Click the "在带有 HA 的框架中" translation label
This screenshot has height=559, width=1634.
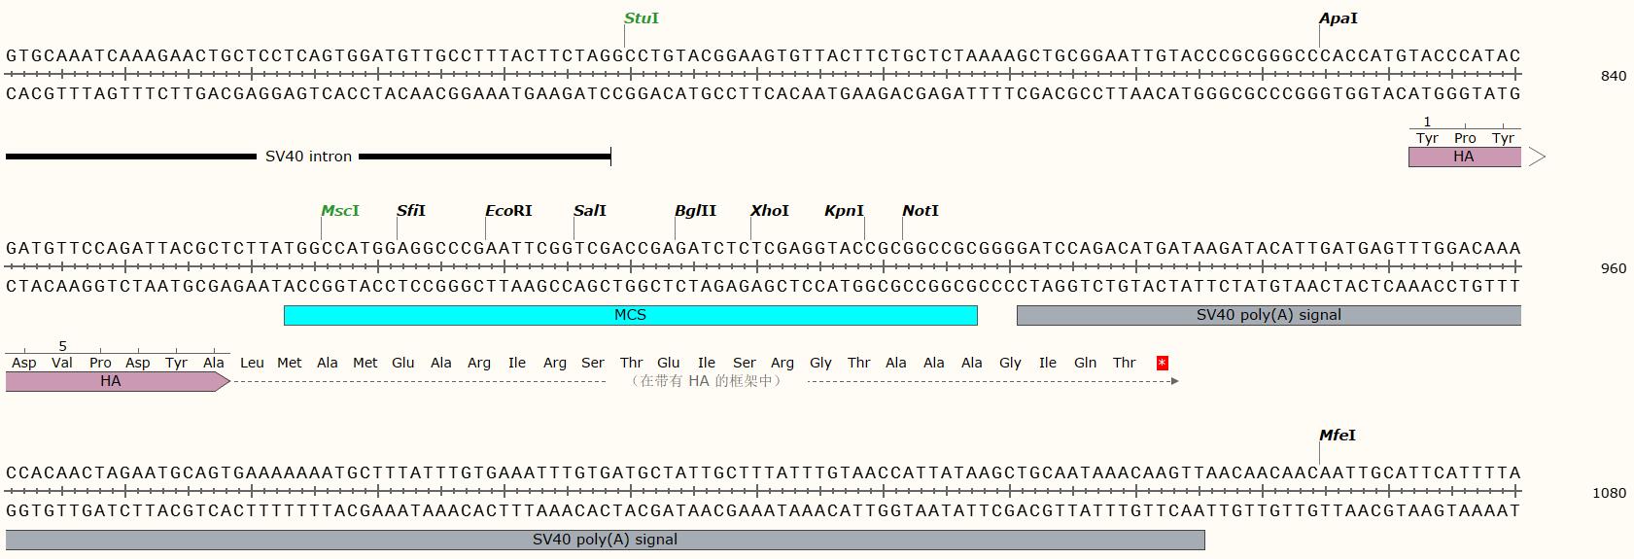pyautogui.click(x=706, y=381)
